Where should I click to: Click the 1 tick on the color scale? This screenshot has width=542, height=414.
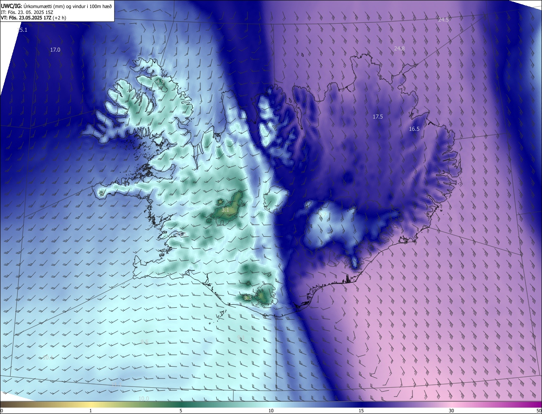point(91,411)
